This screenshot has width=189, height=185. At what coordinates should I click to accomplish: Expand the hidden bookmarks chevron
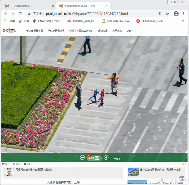pos(183,21)
